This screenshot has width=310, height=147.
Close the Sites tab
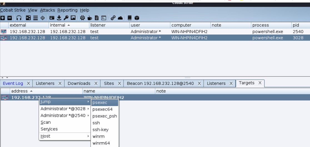119,83
